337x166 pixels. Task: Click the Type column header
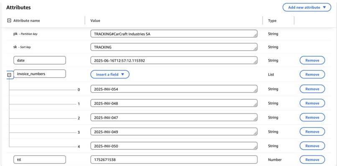[x=272, y=21]
